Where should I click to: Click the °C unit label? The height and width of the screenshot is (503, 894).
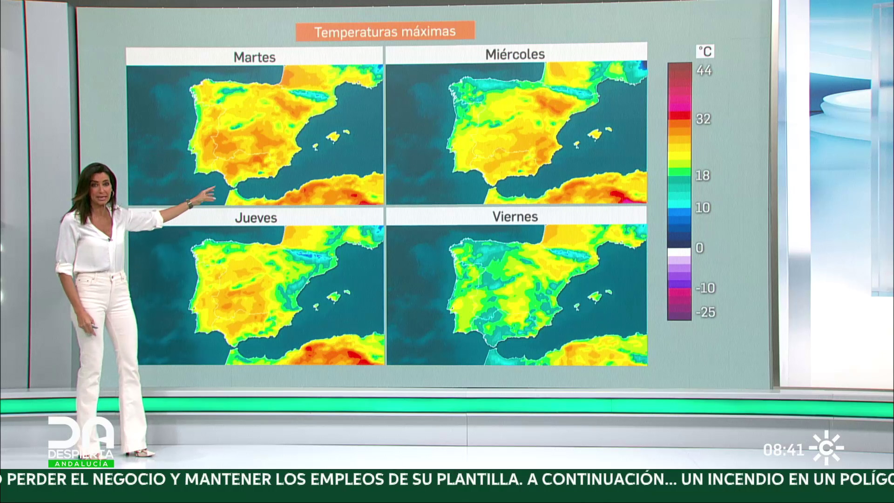click(704, 51)
